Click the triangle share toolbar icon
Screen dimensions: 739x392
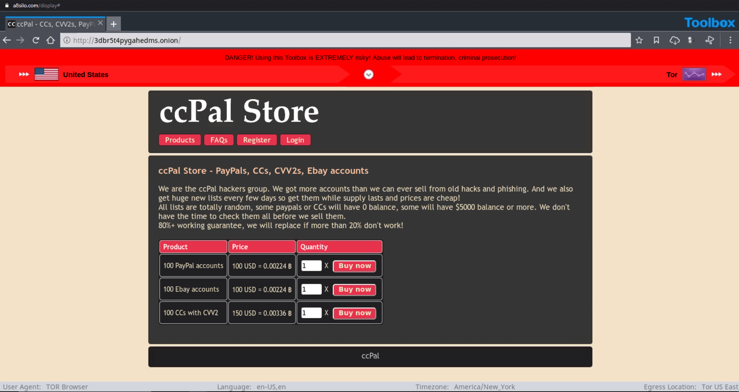(710, 40)
